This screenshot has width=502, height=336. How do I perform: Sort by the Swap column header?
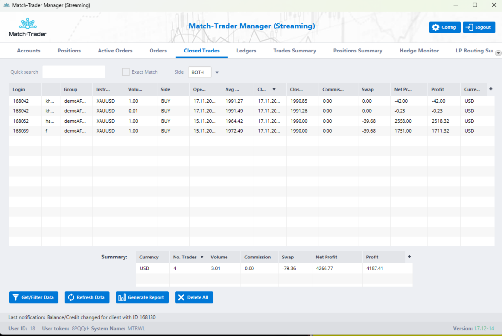coord(374,89)
